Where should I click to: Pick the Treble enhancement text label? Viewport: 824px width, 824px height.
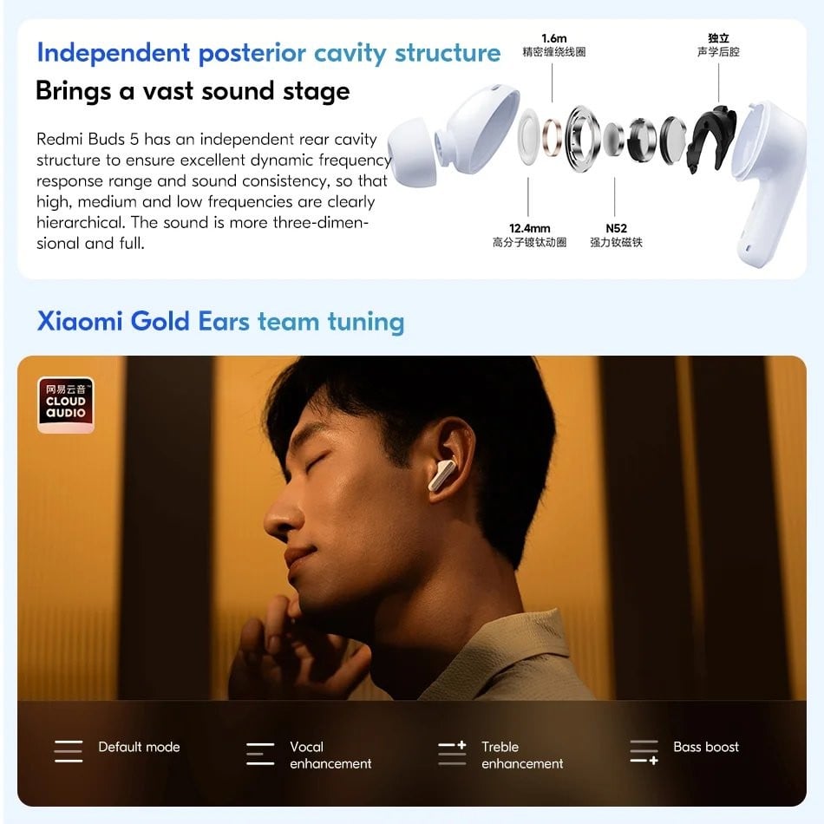click(522, 755)
